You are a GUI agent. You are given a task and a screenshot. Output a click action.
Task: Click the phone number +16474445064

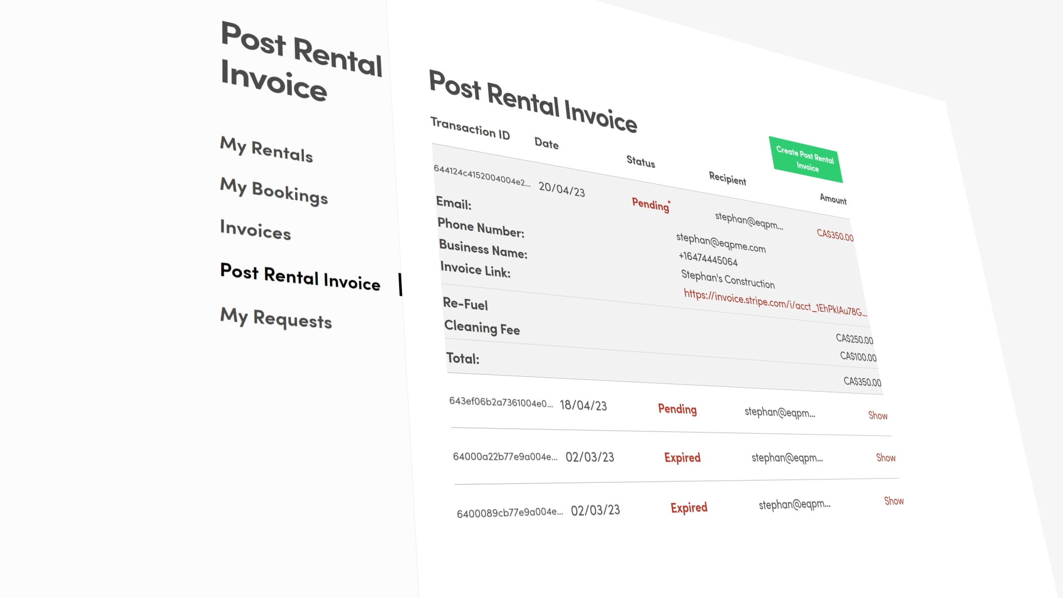(x=708, y=259)
